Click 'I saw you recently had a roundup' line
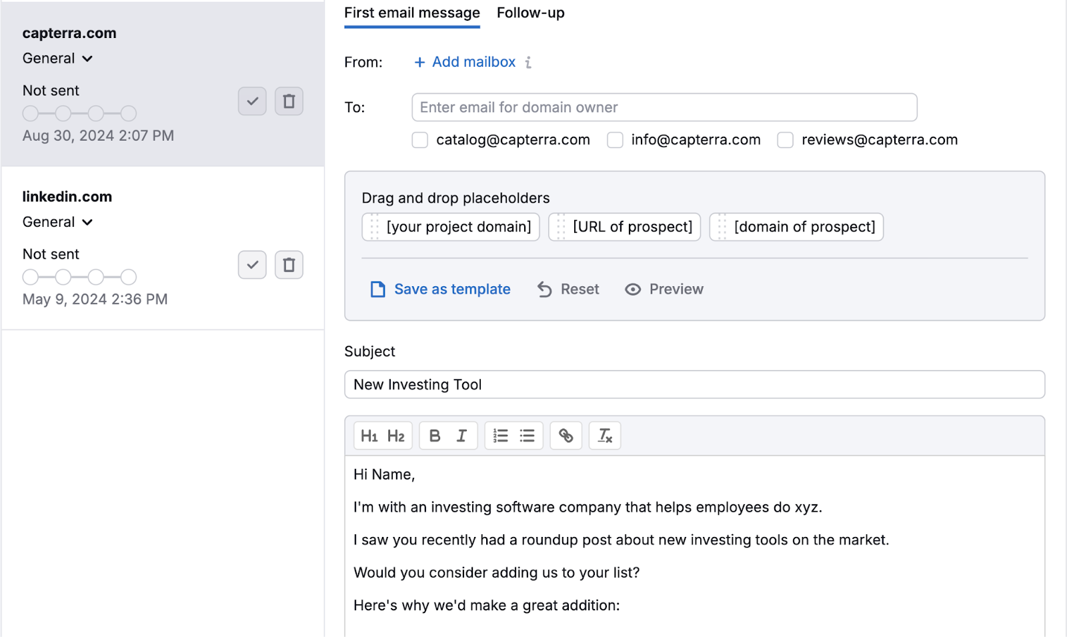The width and height of the screenshot is (1067, 637). (x=622, y=540)
